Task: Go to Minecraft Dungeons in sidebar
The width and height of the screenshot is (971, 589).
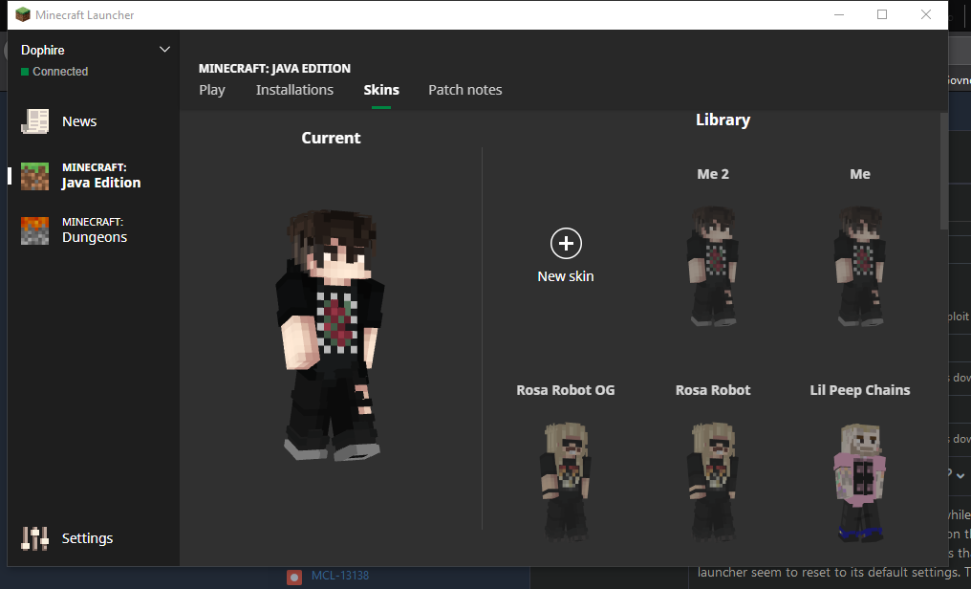Action: [94, 230]
